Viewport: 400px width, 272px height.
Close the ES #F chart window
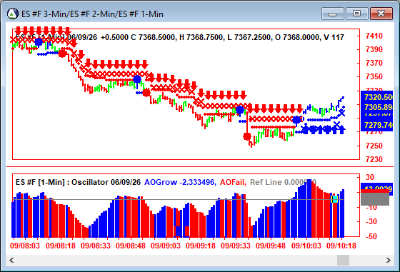tap(381, 14)
